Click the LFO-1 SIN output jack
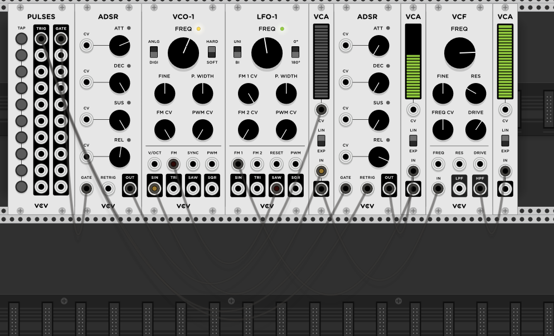The height and width of the screenshot is (336, 554). [x=238, y=189]
